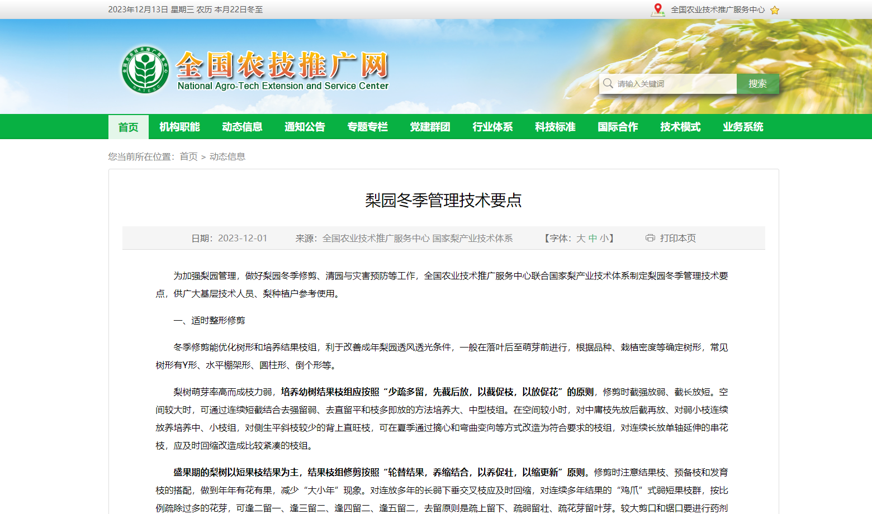
Task: Click the 首页 breadcrumb link
Action: tap(188, 156)
